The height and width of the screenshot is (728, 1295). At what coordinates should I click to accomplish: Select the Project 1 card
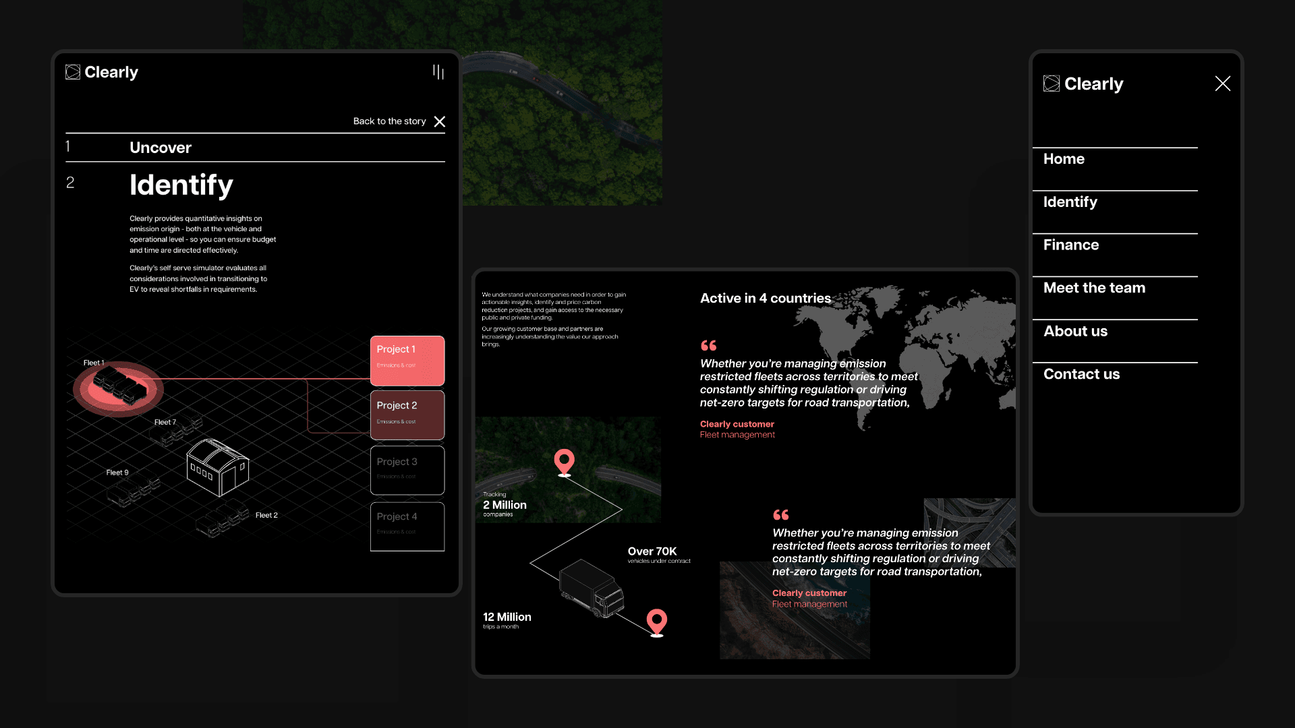coord(407,361)
